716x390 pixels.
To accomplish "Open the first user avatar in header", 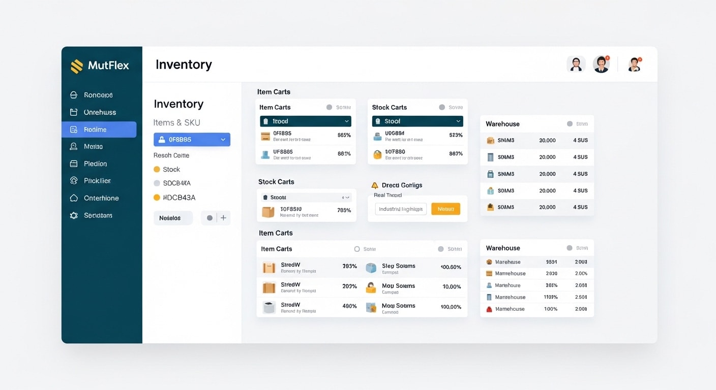I will [576, 64].
